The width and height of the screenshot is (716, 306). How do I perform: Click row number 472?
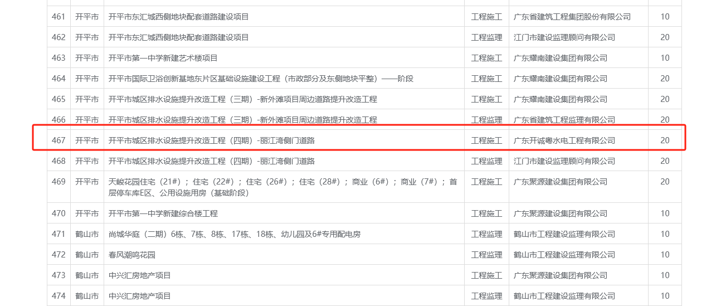(59, 255)
